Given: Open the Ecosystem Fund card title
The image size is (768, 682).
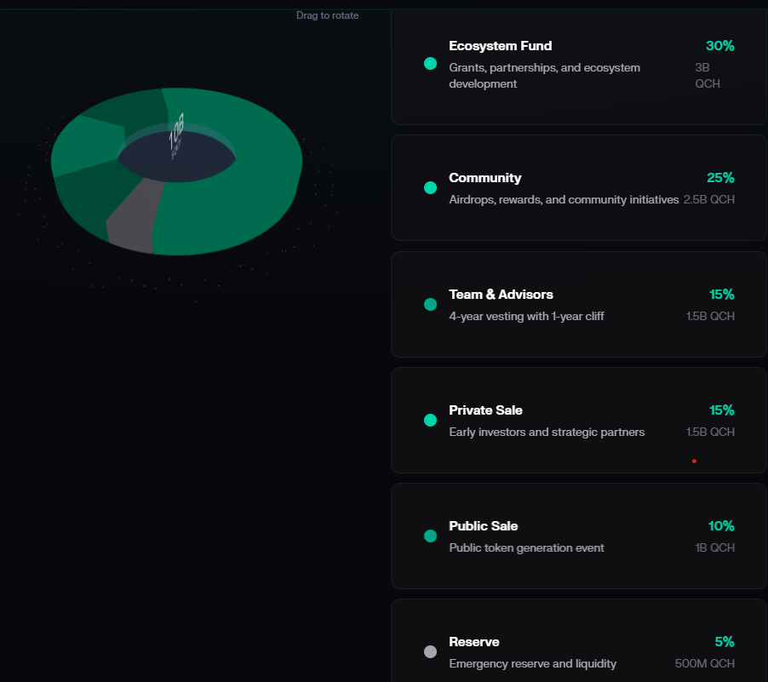Looking at the screenshot, I should pos(500,46).
